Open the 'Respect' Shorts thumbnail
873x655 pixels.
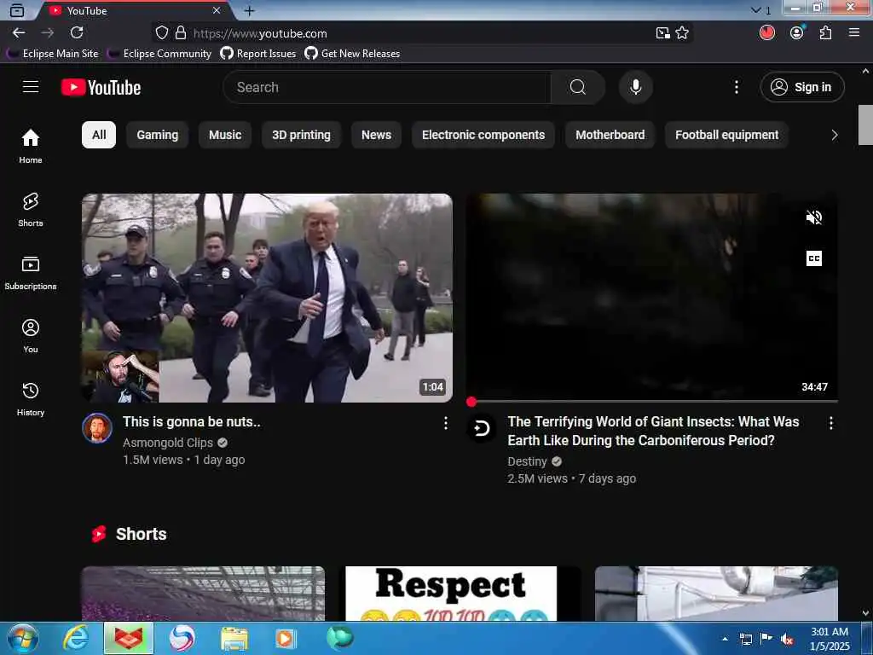[460, 594]
